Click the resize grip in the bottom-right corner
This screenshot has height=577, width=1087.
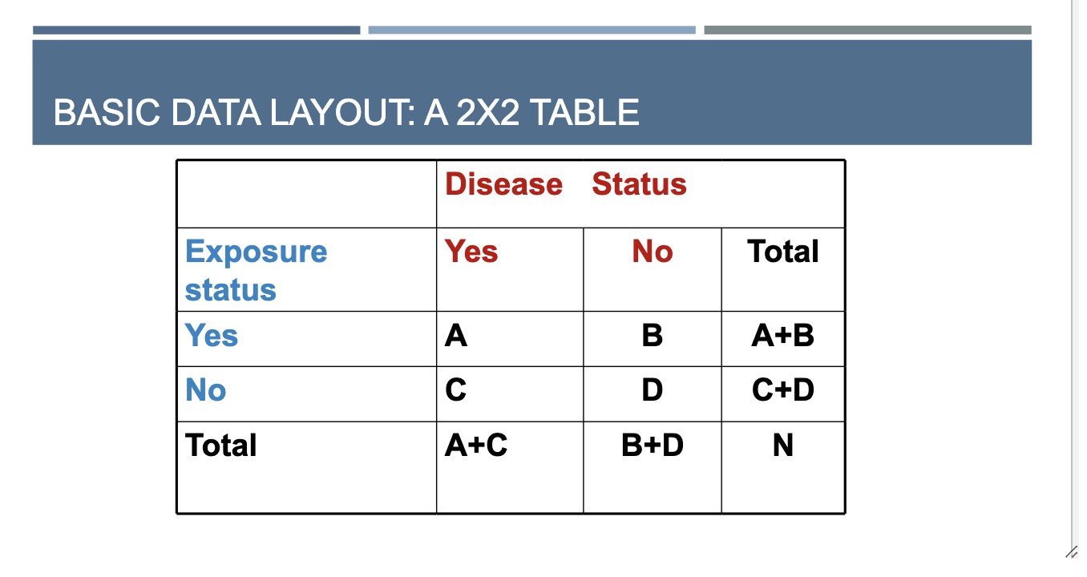[x=1071, y=552]
